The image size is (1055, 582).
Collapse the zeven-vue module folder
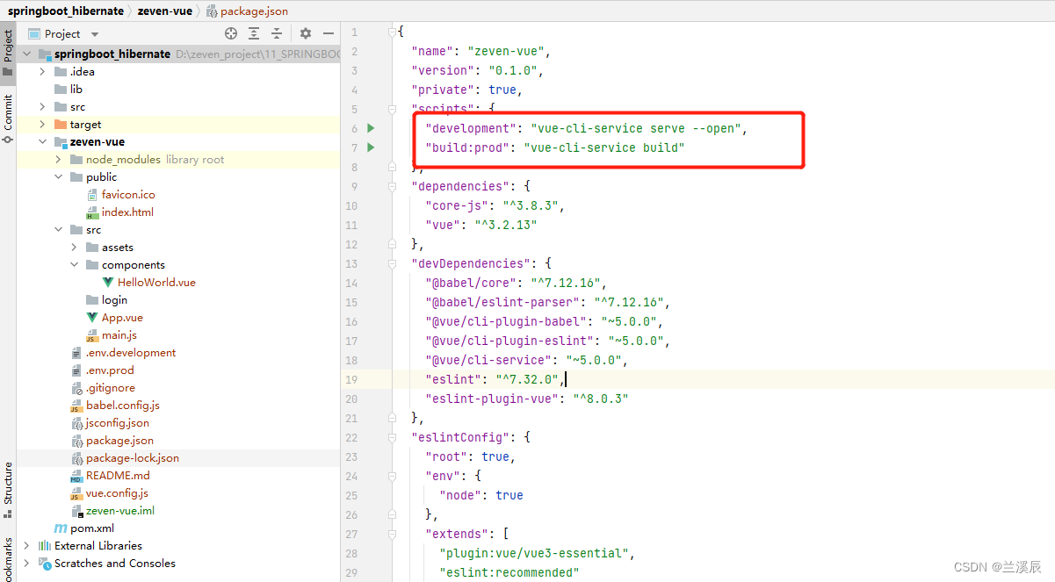point(42,141)
